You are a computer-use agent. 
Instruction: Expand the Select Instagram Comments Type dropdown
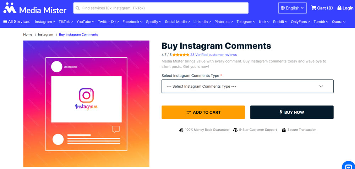pos(247,86)
